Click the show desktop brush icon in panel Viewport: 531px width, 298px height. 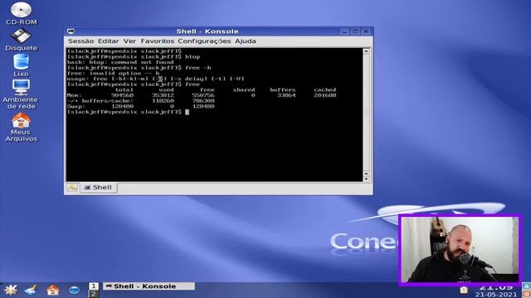point(32,290)
